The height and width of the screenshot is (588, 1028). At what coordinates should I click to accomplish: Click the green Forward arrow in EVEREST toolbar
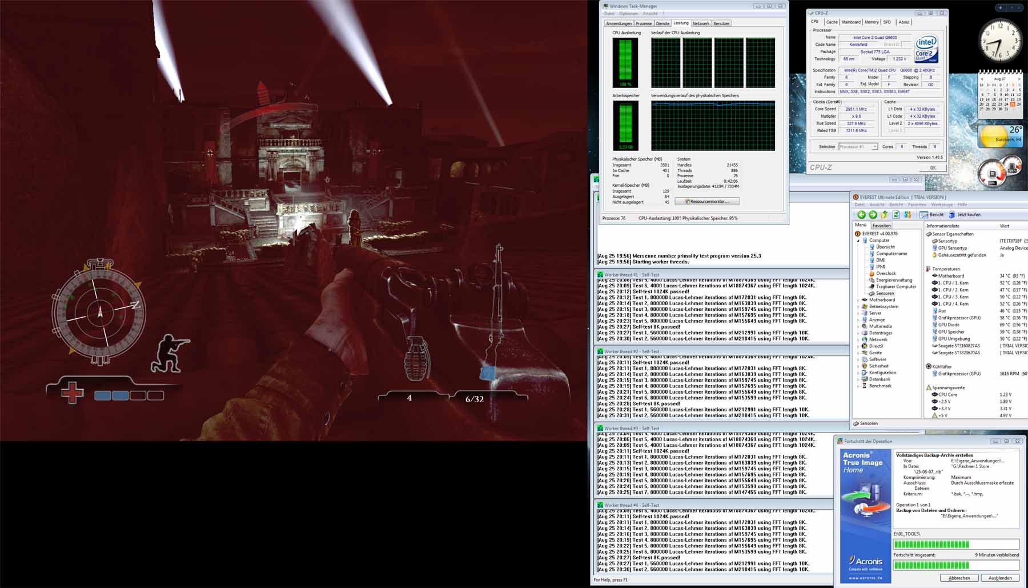click(873, 215)
